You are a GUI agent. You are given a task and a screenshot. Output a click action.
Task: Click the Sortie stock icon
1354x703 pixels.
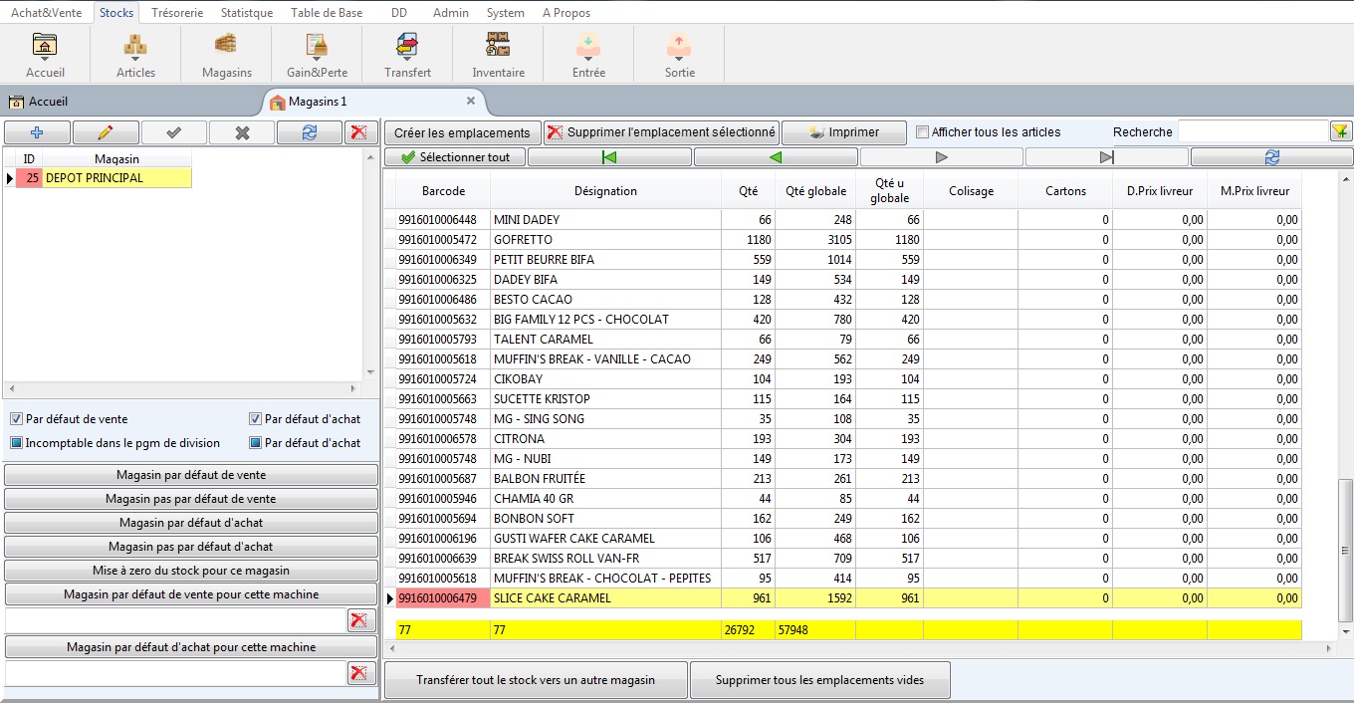tap(679, 54)
